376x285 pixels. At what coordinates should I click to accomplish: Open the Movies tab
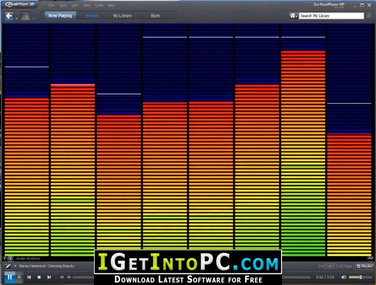tap(92, 16)
